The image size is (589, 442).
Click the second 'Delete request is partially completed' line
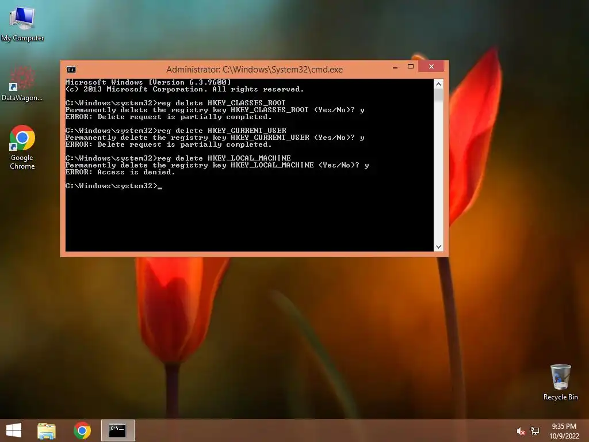[169, 144]
